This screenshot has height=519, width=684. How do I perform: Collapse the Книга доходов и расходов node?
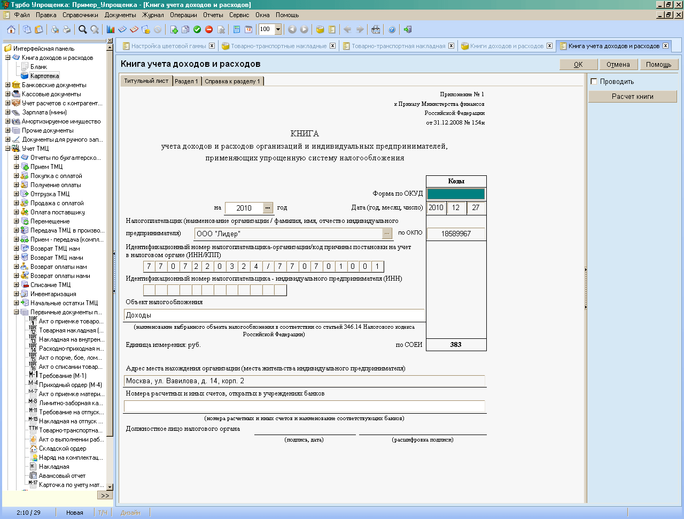point(7,58)
